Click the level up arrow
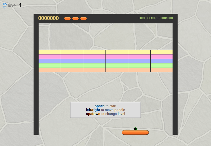 4,4
